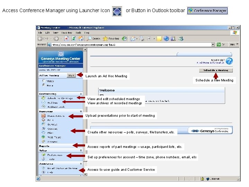Click Conference Manager button in Outlook toolbar
This screenshot has height=187, width=249.
point(207,11)
